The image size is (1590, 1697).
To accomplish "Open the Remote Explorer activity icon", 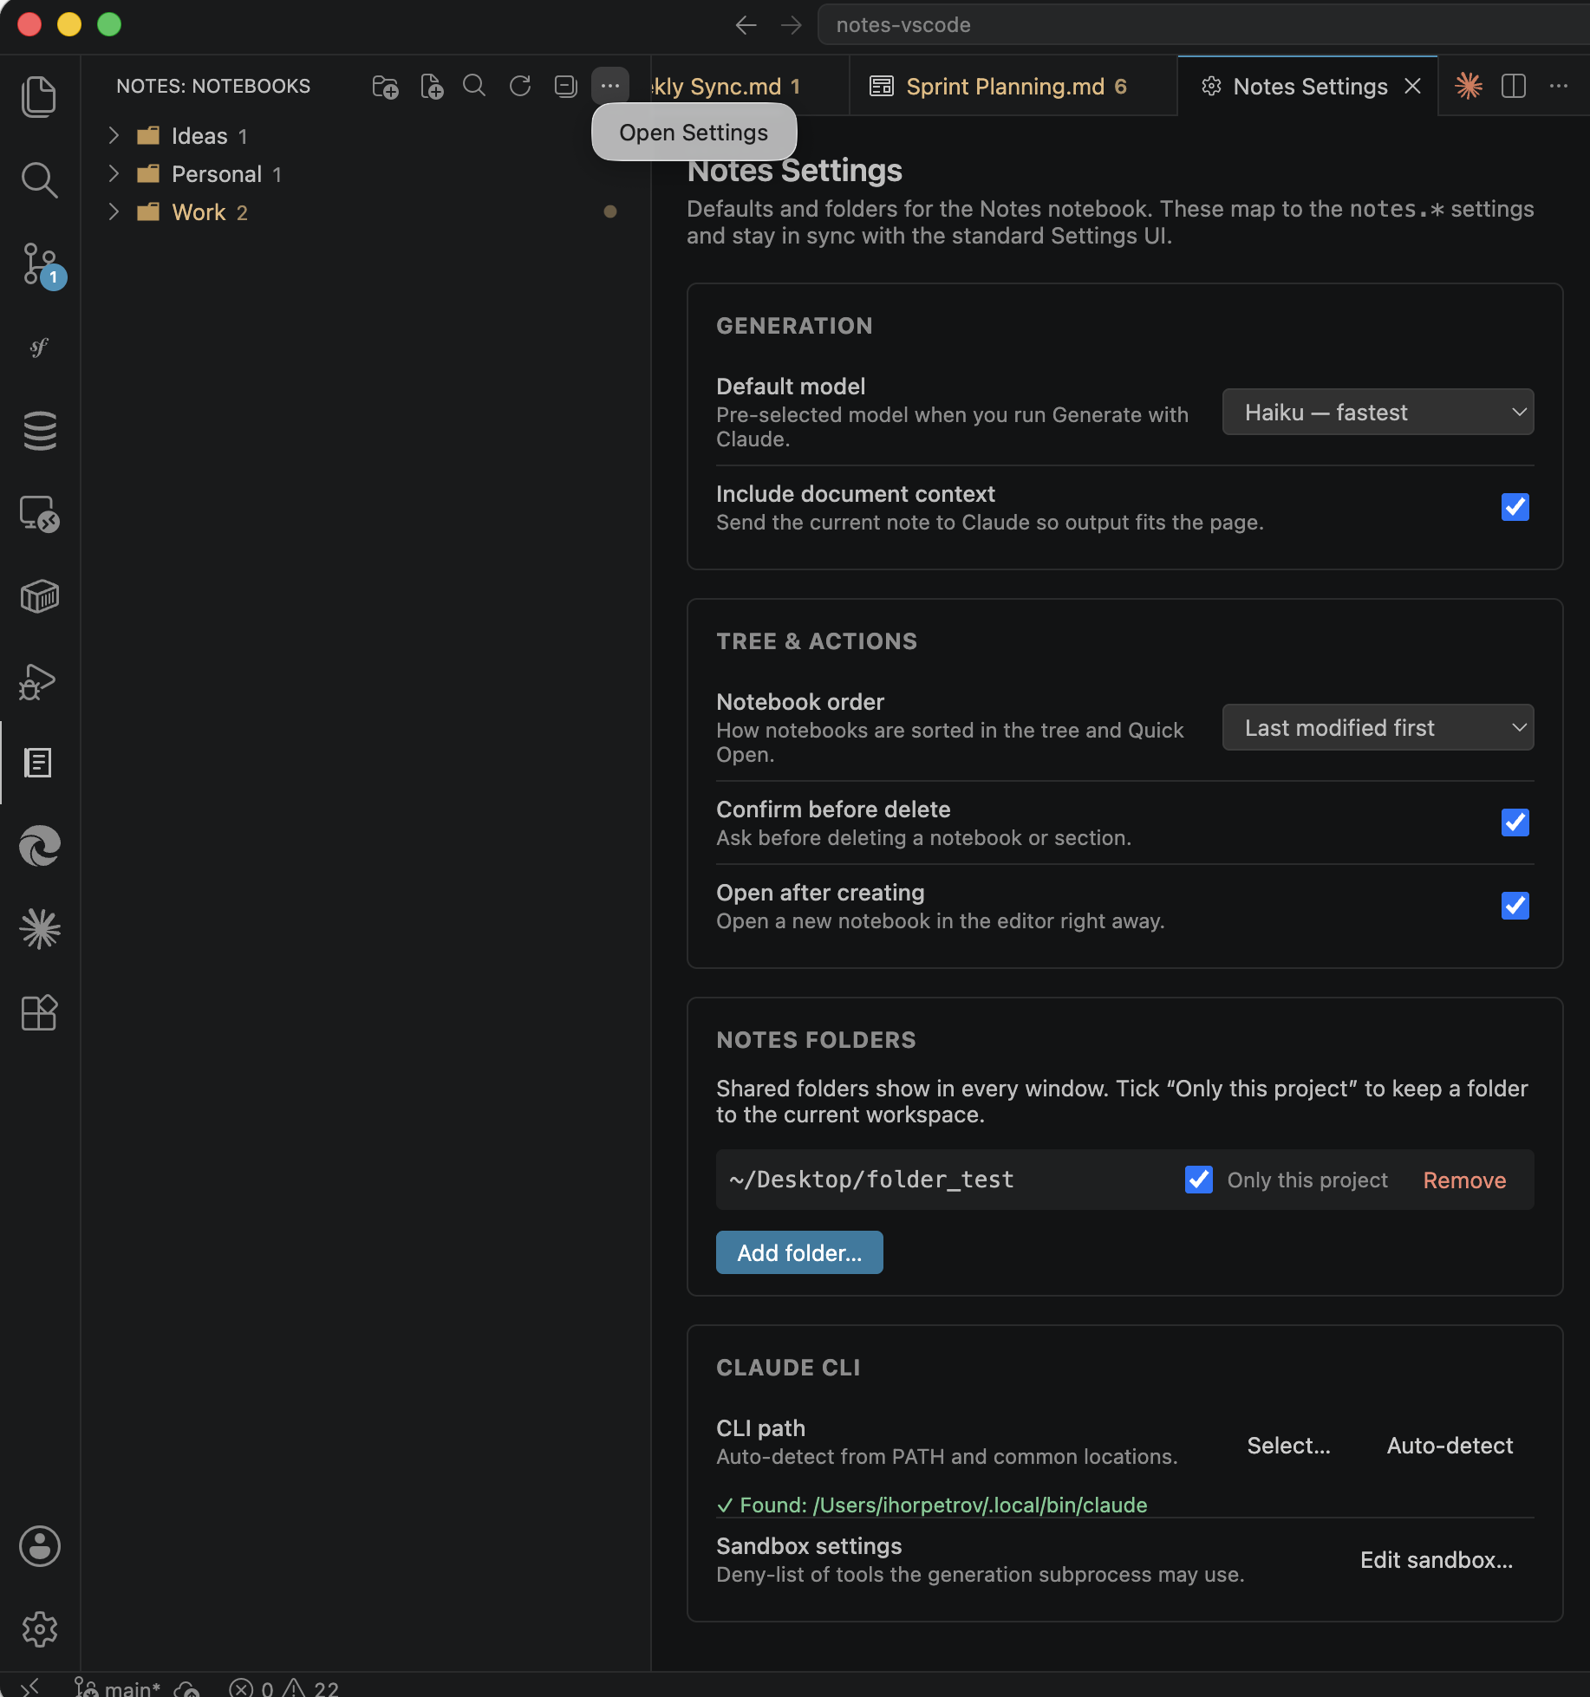I will (x=39, y=513).
